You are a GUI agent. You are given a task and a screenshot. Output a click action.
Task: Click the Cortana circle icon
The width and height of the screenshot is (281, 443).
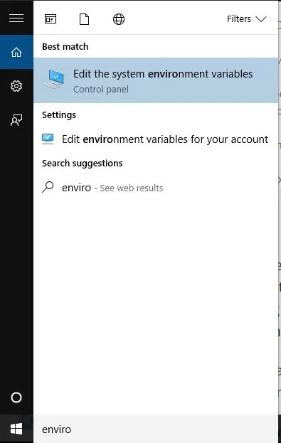pyautogui.click(x=16, y=397)
